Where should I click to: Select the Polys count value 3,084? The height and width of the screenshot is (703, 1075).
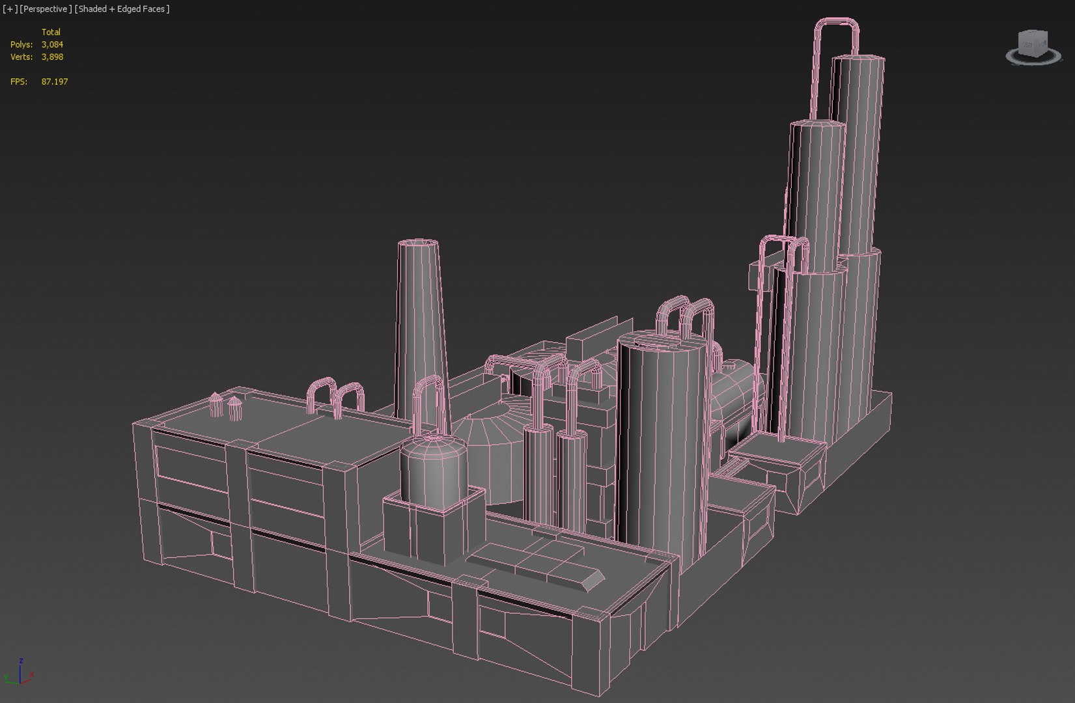pyautogui.click(x=53, y=44)
